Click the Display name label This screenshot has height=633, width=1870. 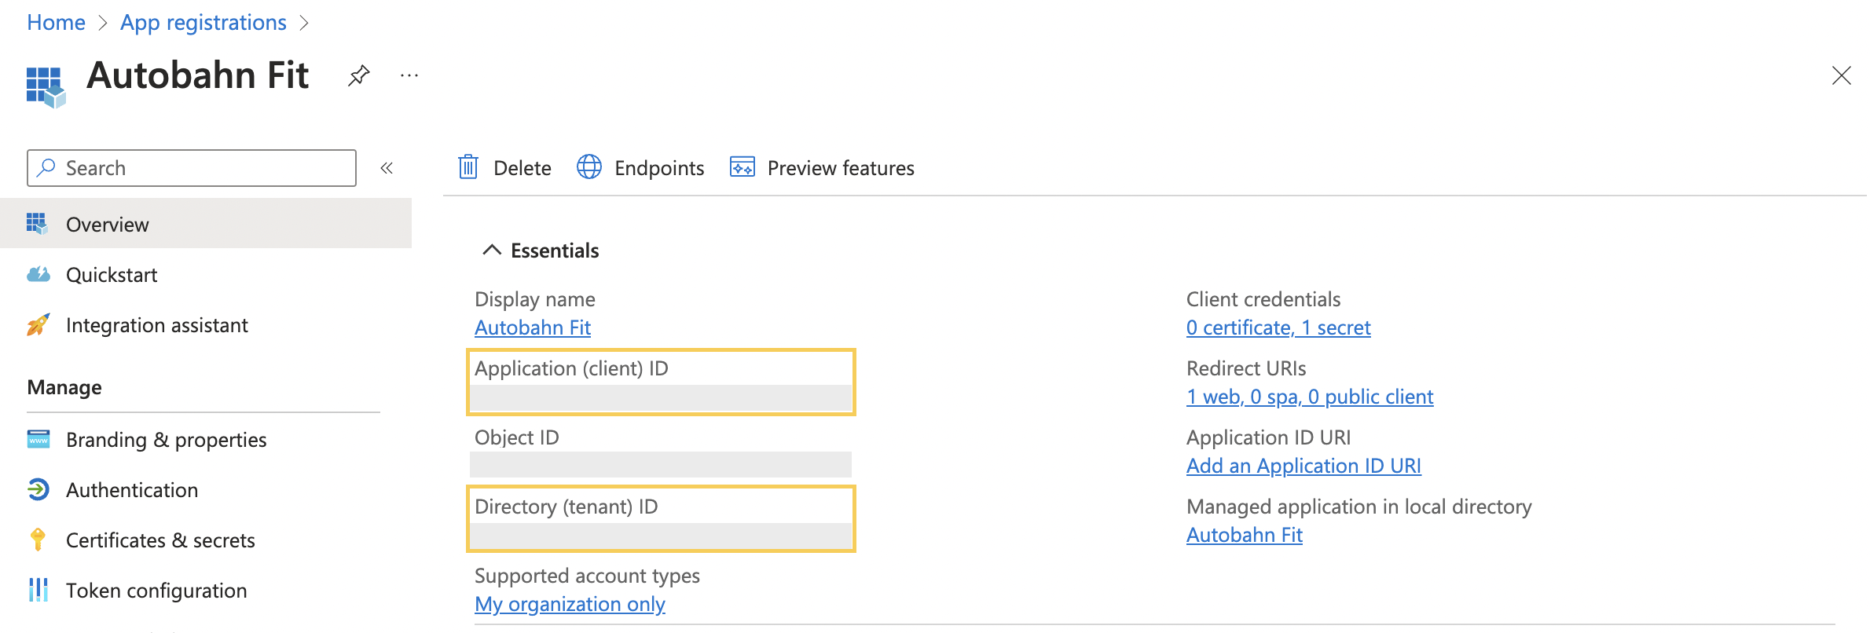pyautogui.click(x=535, y=299)
